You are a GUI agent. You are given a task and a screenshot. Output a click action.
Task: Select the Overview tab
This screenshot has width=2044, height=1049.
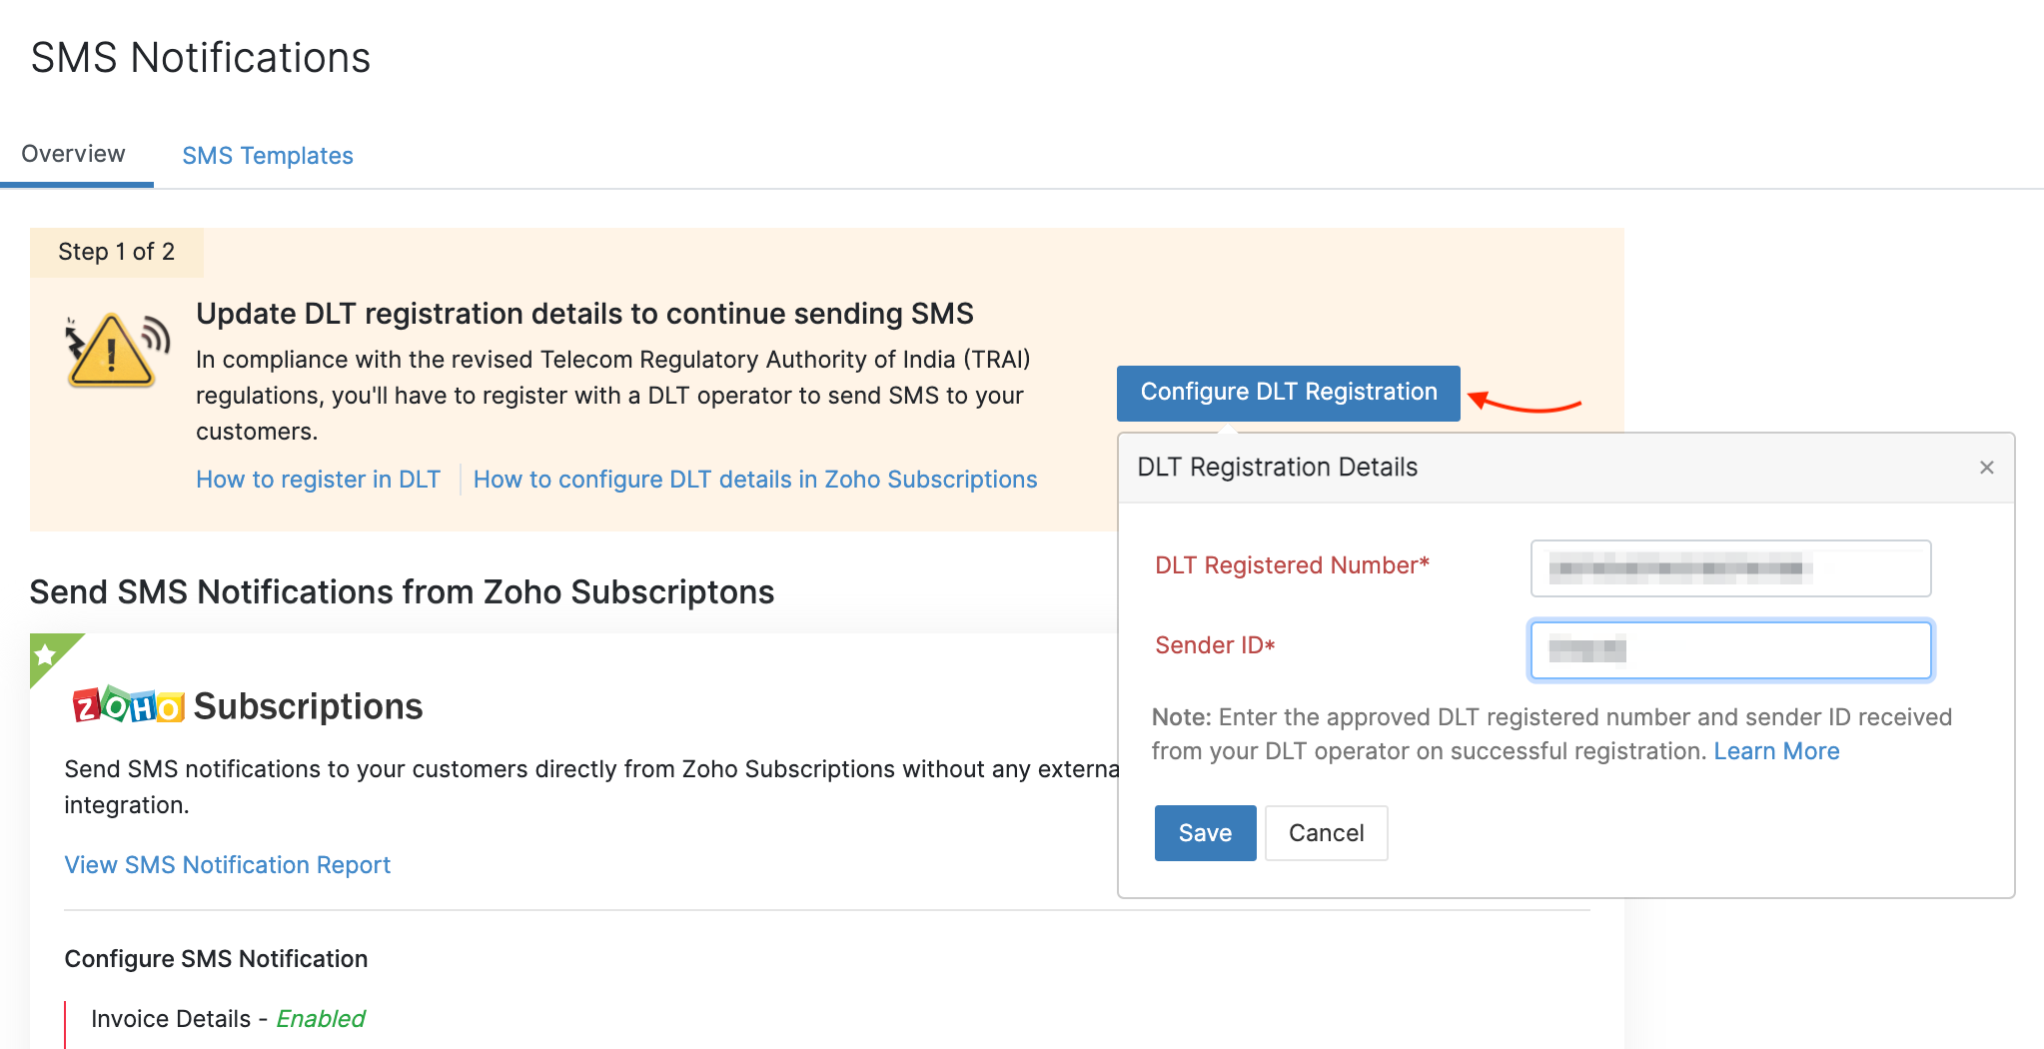72,153
